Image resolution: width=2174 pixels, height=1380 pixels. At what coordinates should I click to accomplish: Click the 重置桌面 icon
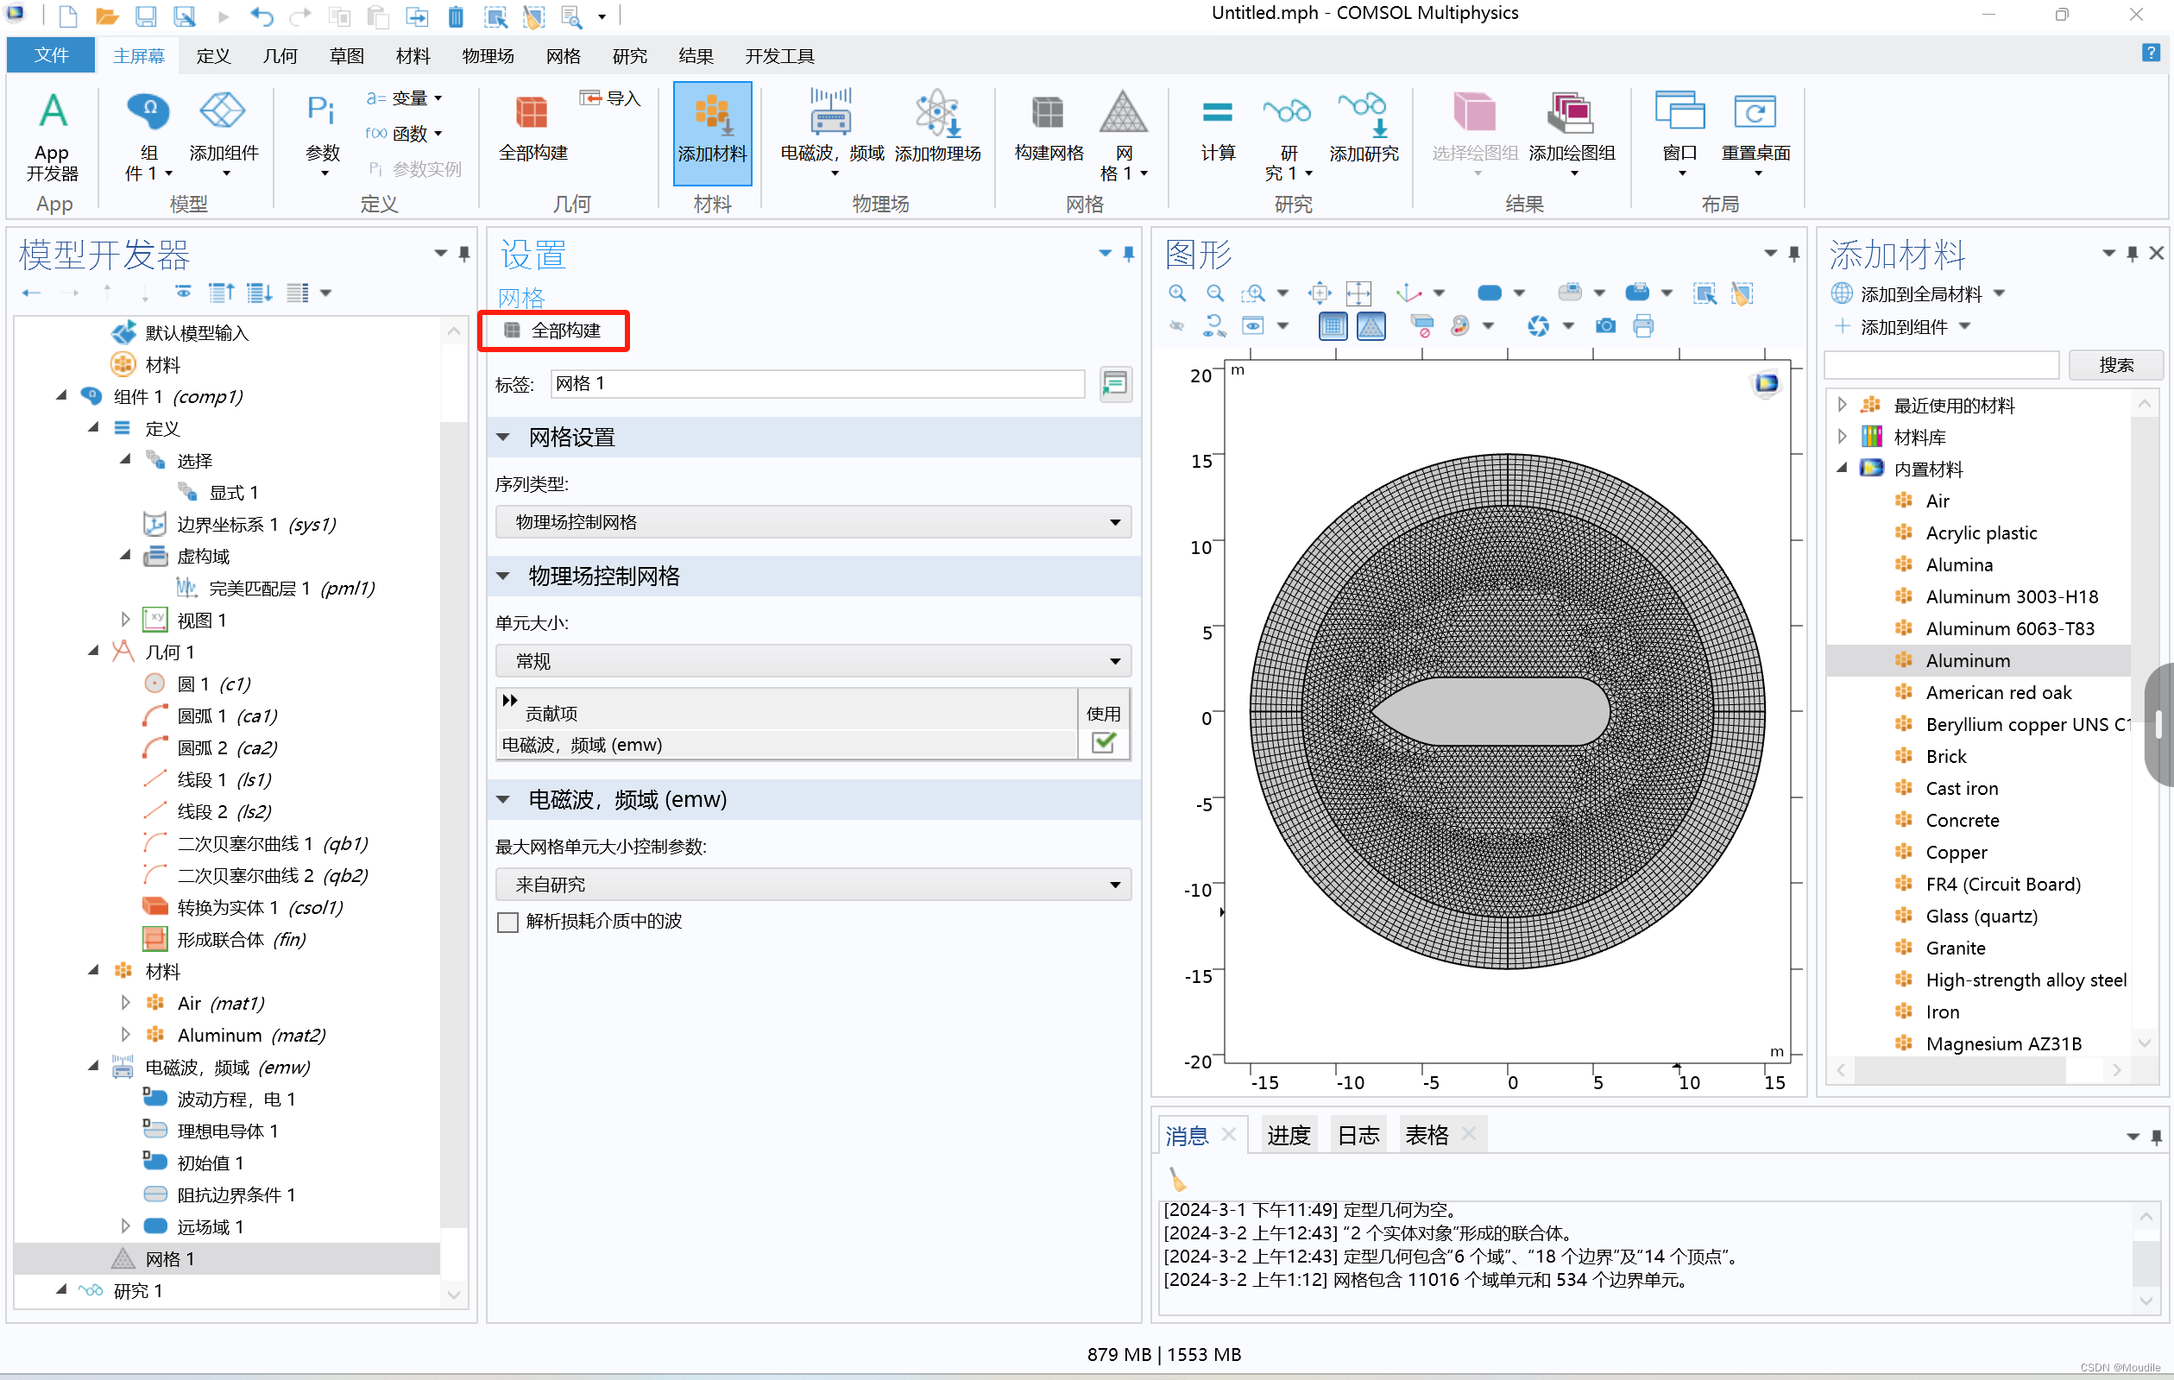pyautogui.click(x=1755, y=132)
